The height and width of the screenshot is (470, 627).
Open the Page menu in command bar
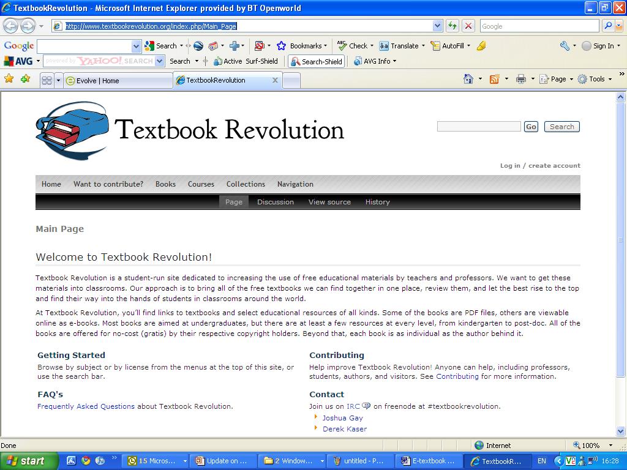[x=556, y=79]
